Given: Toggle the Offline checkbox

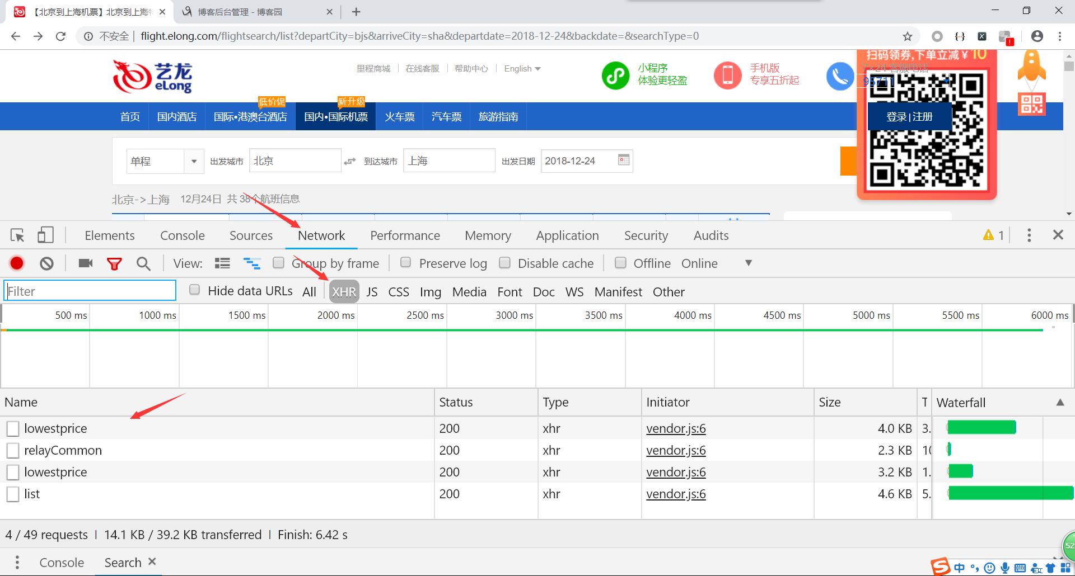Looking at the screenshot, I should (620, 263).
